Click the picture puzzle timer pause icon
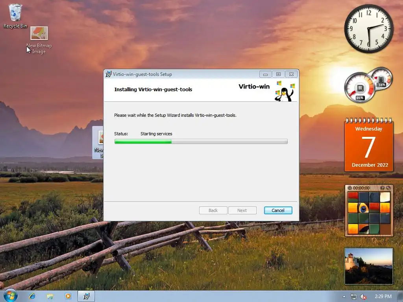The width and height of the screenshot is (403, 302). [349, 188]
